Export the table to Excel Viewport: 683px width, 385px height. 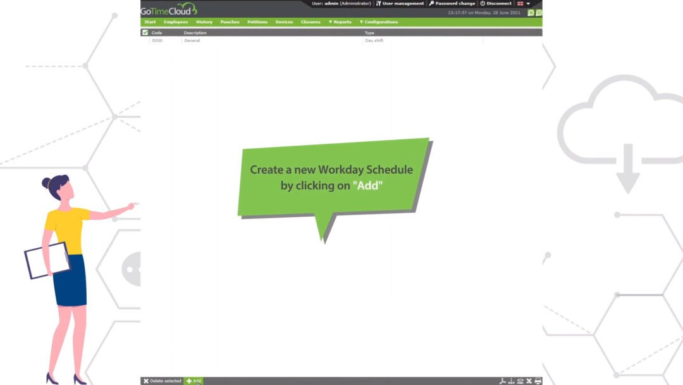coord(529,381)
